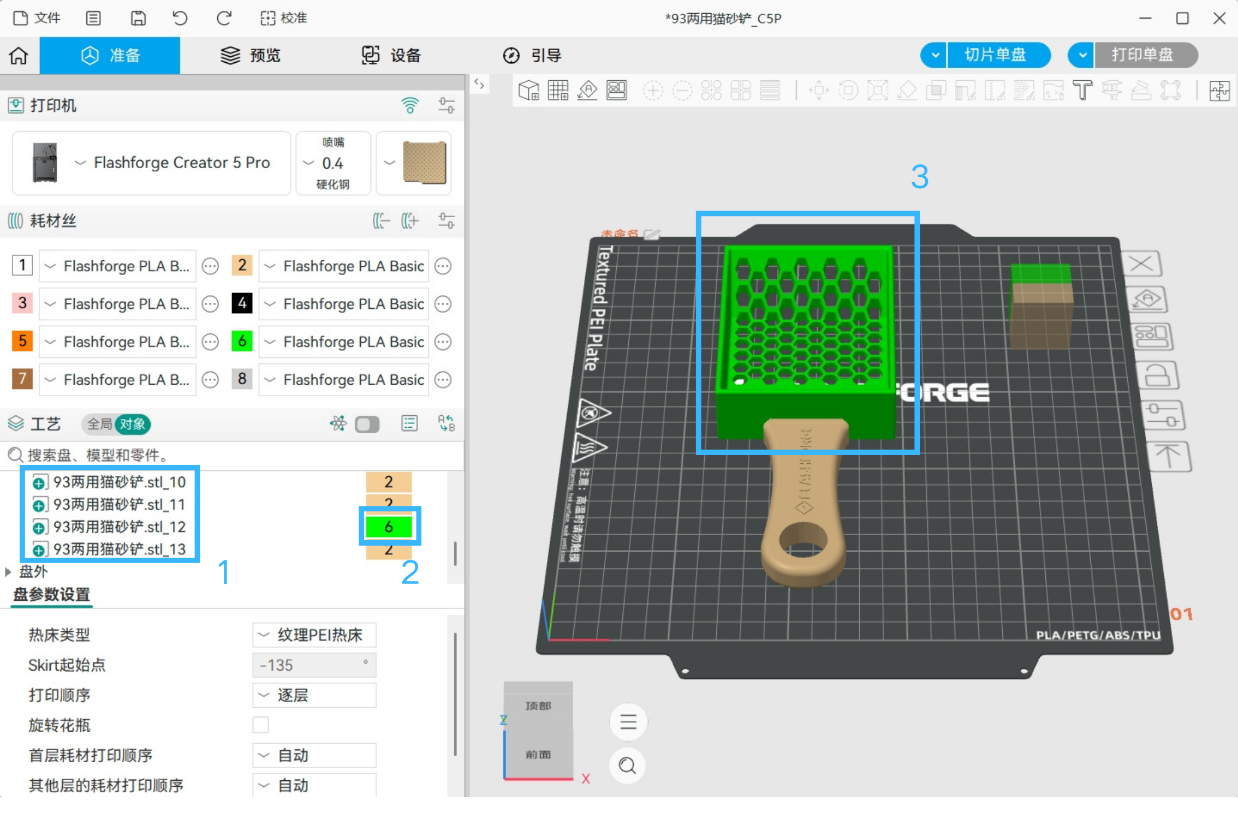Screen dimensions: 1238x825
Task: Open the 其他层的耗材打印顺序 dropdown
Action: click(314, 785)
